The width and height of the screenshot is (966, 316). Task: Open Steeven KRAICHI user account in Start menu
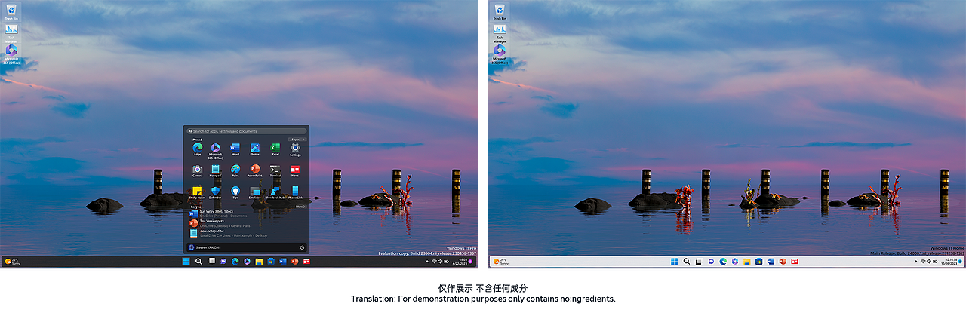[205, 247]
